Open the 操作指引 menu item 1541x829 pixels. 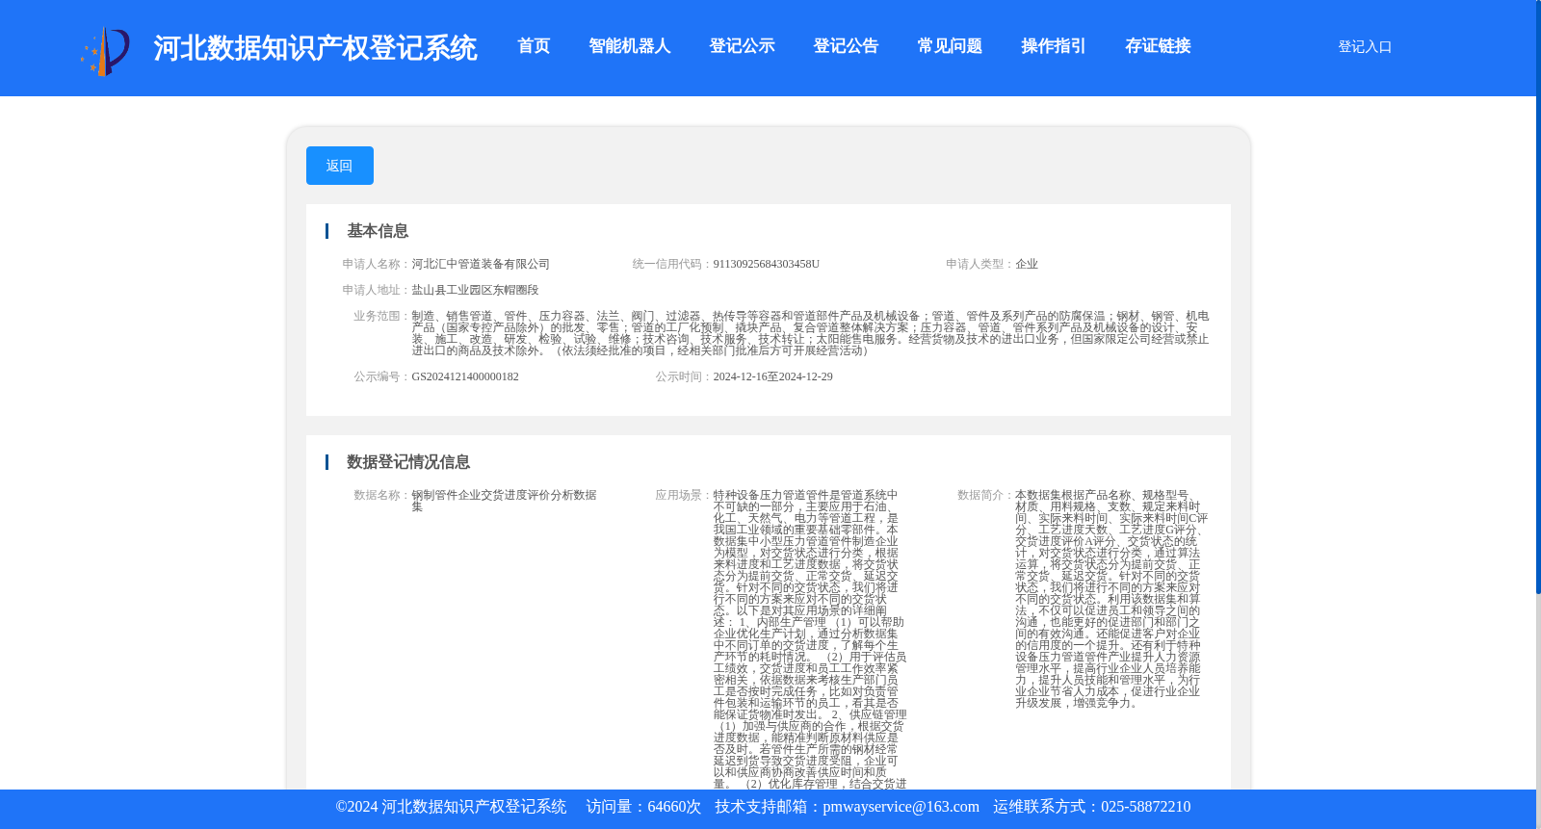click(1054, 46)
